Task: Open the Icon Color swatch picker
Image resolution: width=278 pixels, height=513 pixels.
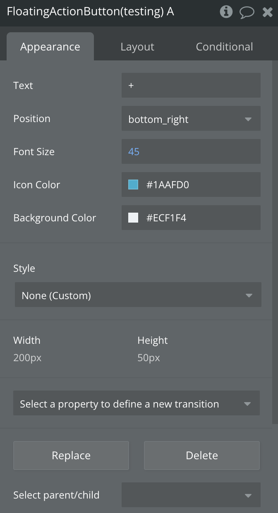Action: click(x=133, y=185)
